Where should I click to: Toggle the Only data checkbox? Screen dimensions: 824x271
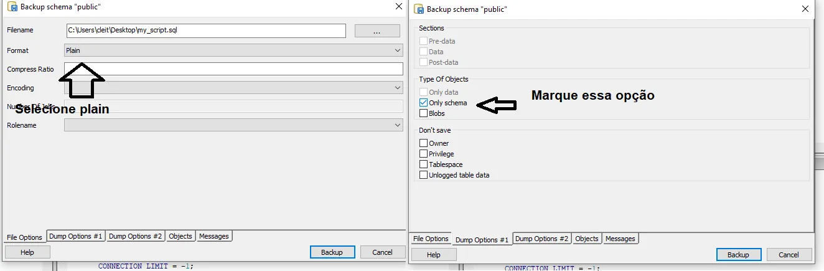(424, 92)
